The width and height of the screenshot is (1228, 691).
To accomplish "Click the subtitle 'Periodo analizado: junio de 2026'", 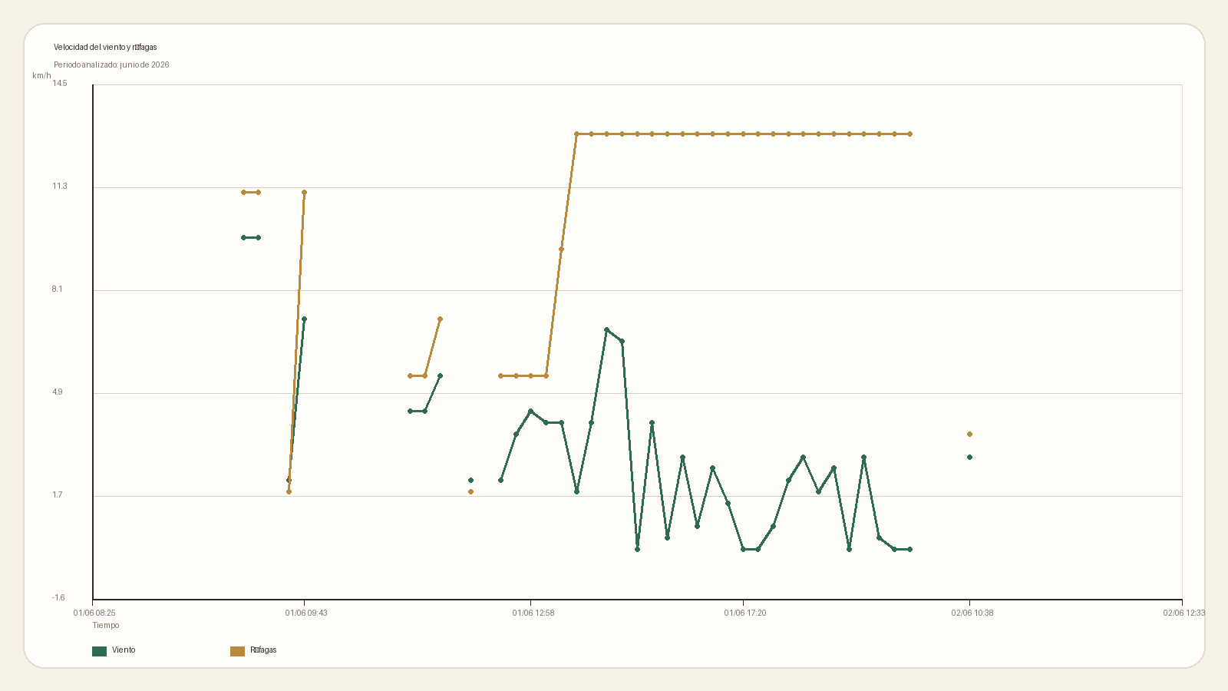I will tap(111, 65).
